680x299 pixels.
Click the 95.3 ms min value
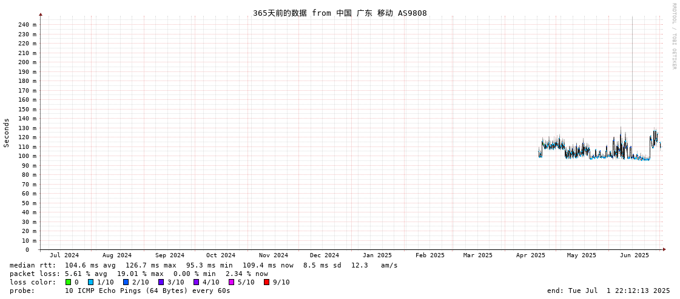click(x=209, y=265)
